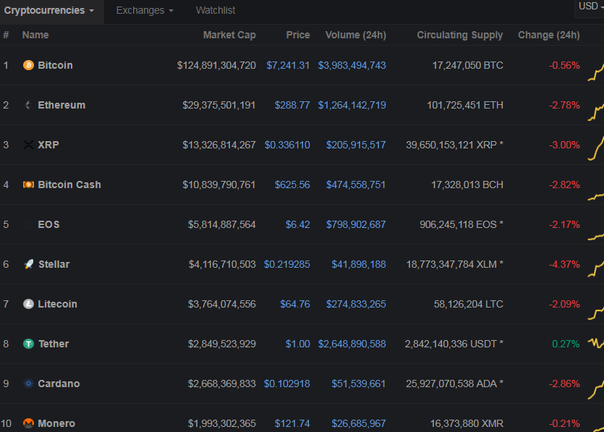This screenshot has width=604, height=432.
Task: Click Bitcoin volume $3,983,494,743
Action: click(352, 65)
